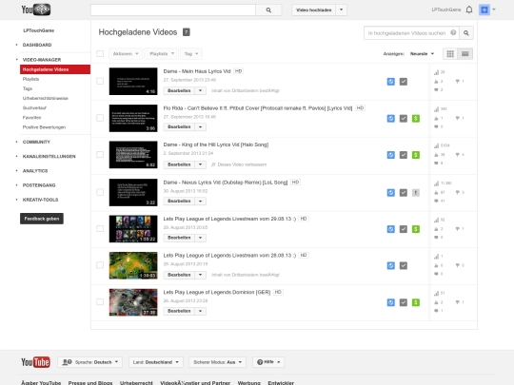Click Bearbeiten for Dominion [GER] video
Screen dimensions: 514x385
(179, 311)
